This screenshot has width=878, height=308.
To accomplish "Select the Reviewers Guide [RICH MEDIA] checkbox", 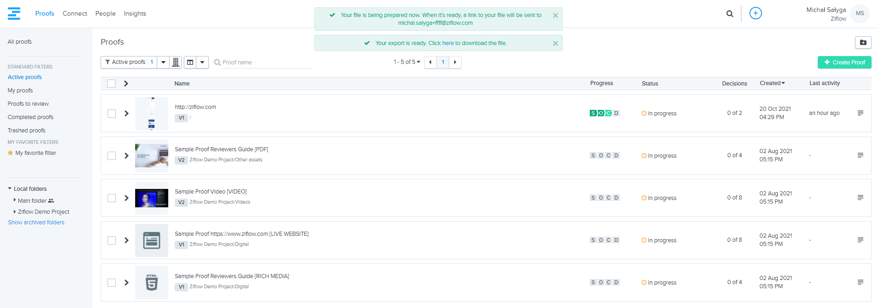I will pos(112,283).
